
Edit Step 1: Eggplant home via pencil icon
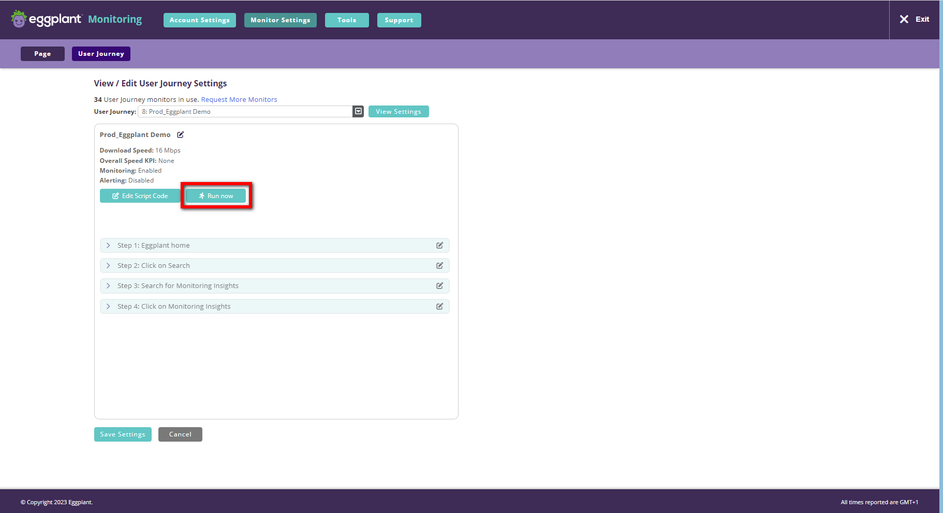[x=439, y=245]
